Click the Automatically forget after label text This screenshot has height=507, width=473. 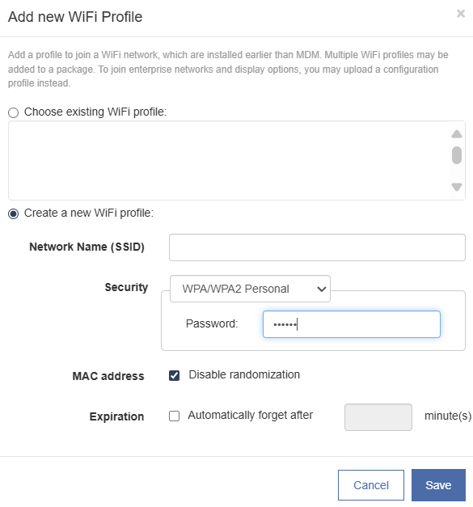click(250, 415)
